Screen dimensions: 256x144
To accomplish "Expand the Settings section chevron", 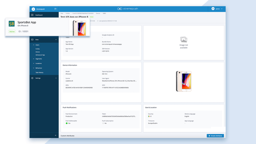I will coord(56,78).
